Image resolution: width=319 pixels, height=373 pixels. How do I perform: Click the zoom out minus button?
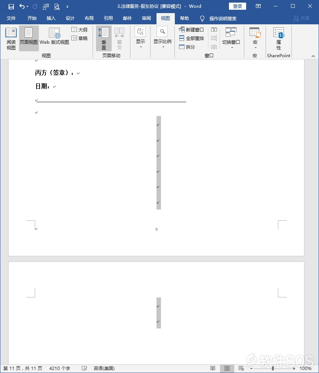point(251,369)
